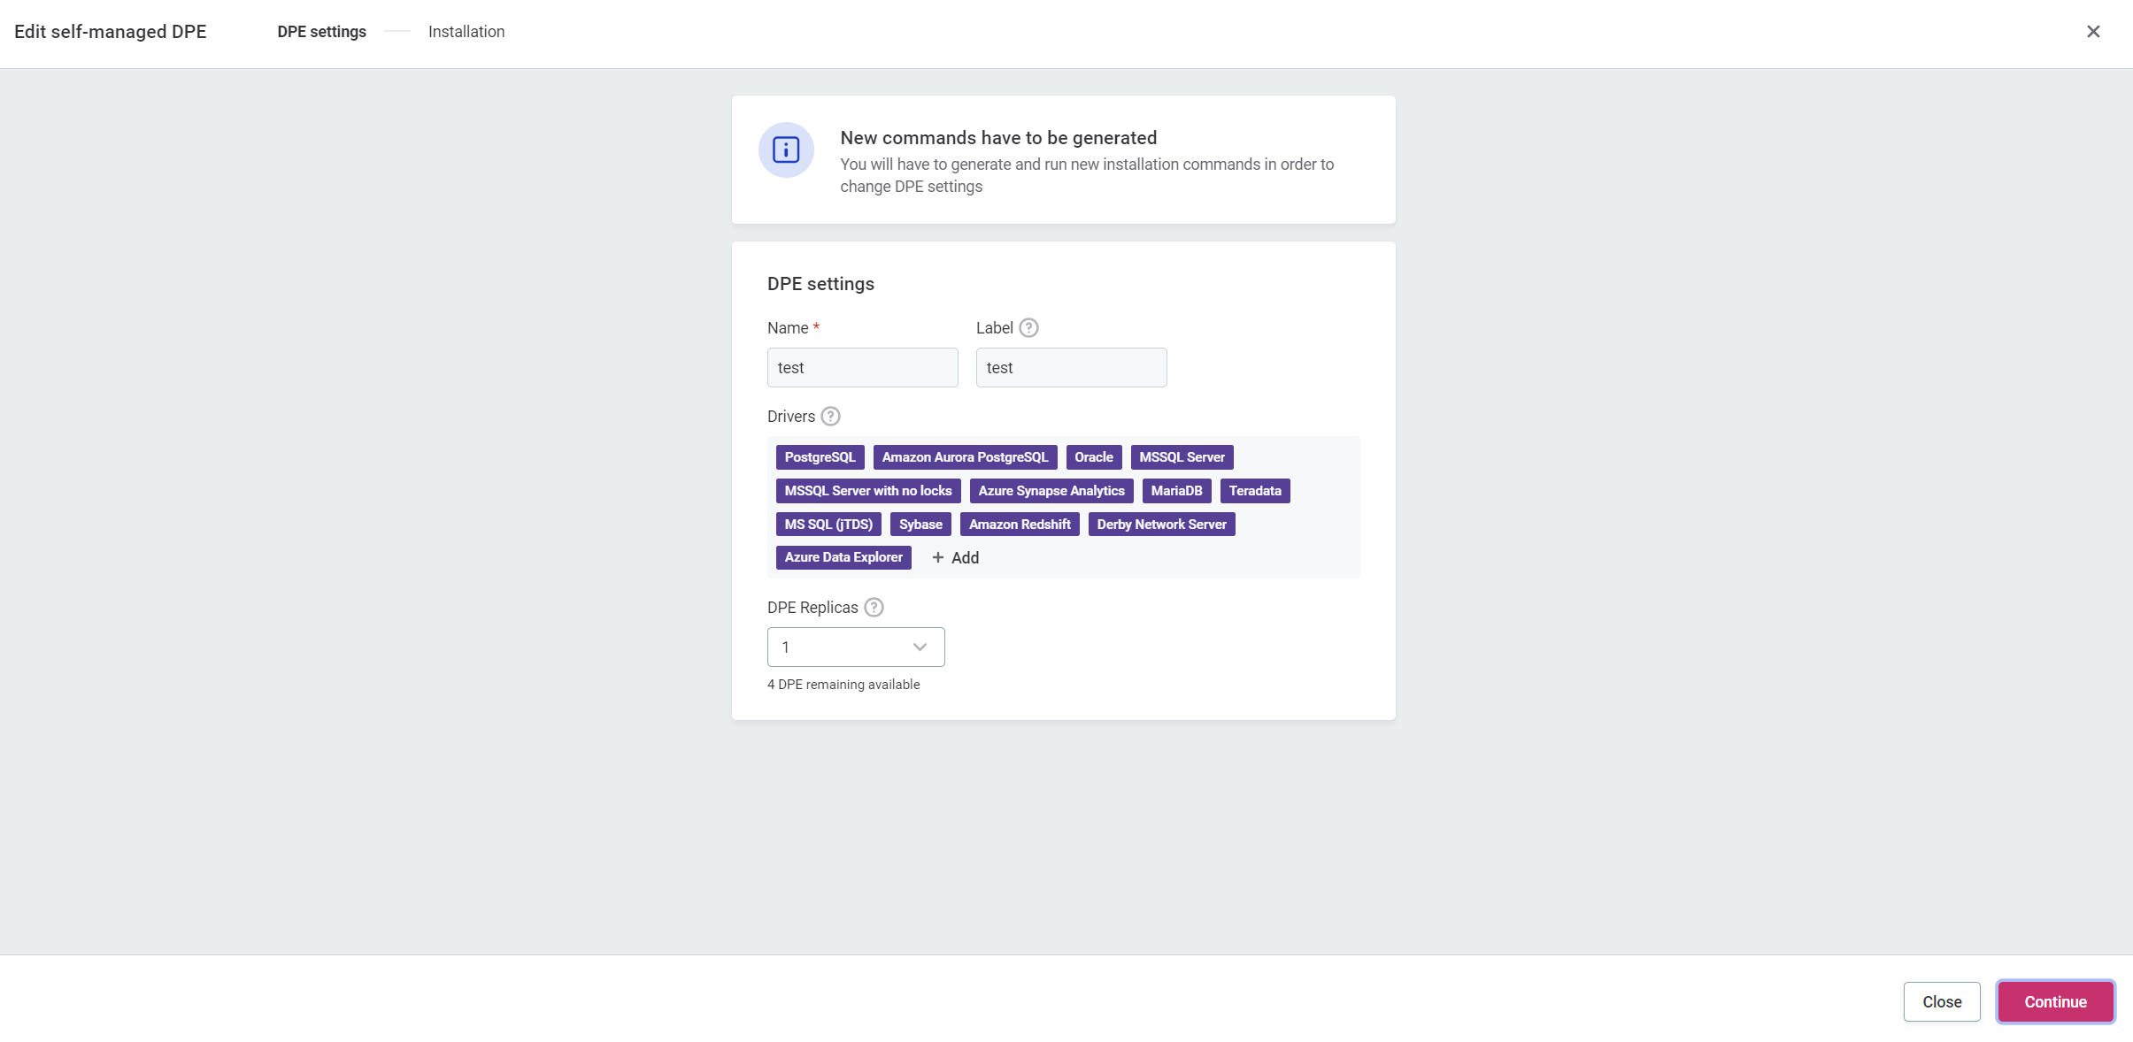Click the DPE Replicas help icon

(x=874, y=608)
